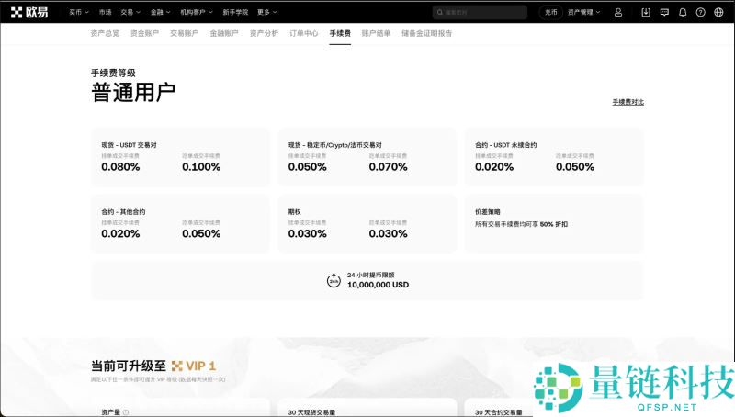Viewport: 735px width, 417px height.
Task: Switch to the 资产总览 tab
Action: [105, 33]
